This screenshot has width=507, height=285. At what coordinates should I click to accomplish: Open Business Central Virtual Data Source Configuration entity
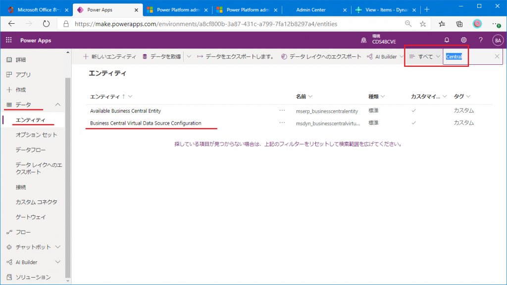[146, 123]
